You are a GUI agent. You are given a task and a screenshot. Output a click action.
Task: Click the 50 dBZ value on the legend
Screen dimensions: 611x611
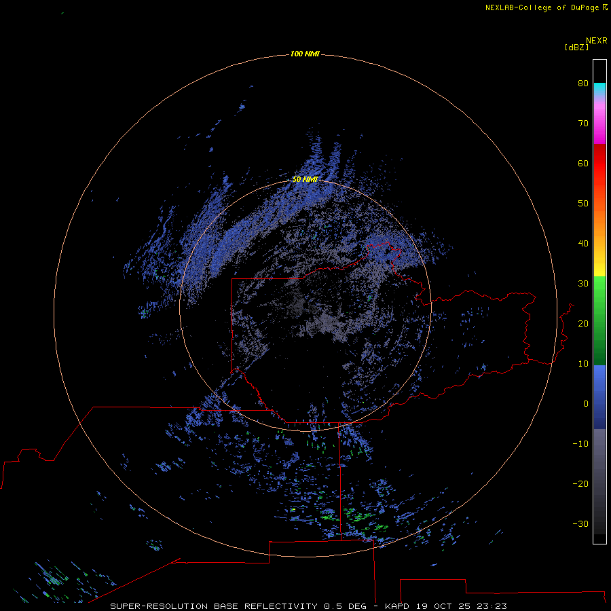pos(583,204)
